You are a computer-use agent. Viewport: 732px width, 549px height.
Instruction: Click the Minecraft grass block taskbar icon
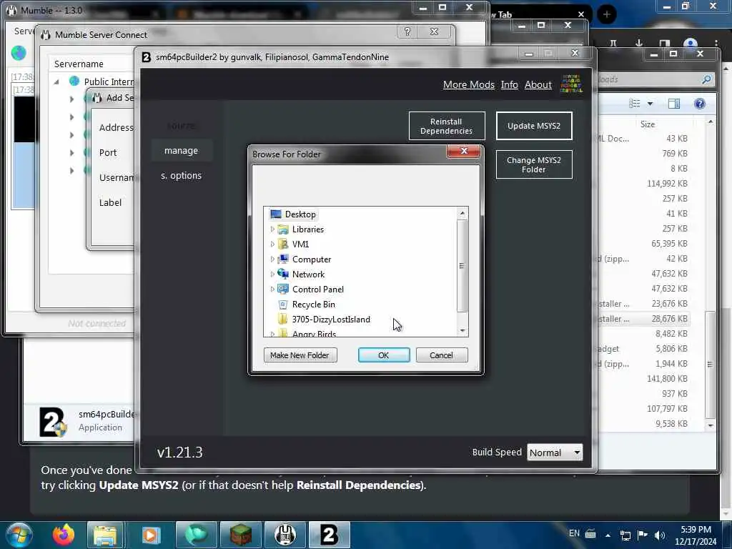(x=240, y=535)
